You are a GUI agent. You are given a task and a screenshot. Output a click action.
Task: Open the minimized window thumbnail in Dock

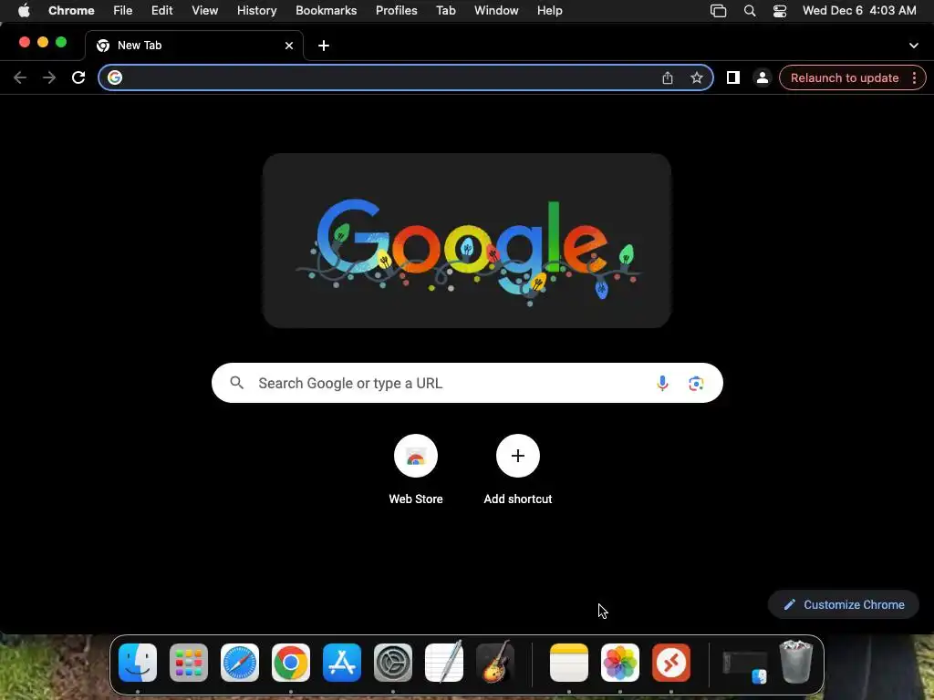click(x=744, y=665)
